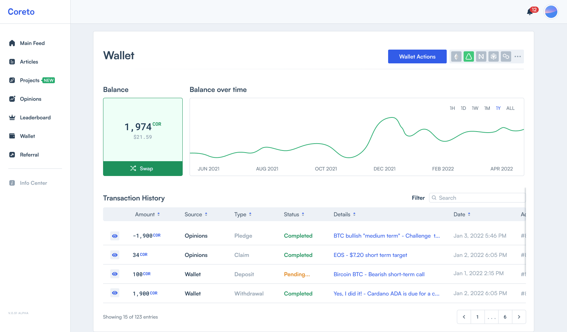Click the Leaderboard crown icon
This screenshot has width=567, height=332.
(12, 117)
